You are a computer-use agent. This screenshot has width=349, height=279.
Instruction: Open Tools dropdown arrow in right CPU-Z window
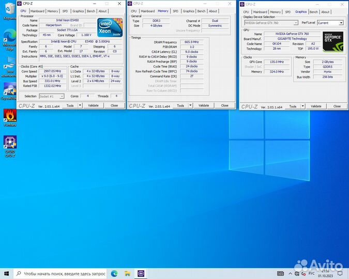click(x=302, y=106)
